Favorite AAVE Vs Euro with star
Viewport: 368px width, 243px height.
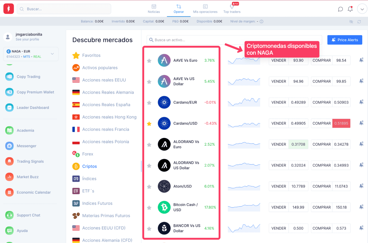pyautogui.click(x=149, y=61)
